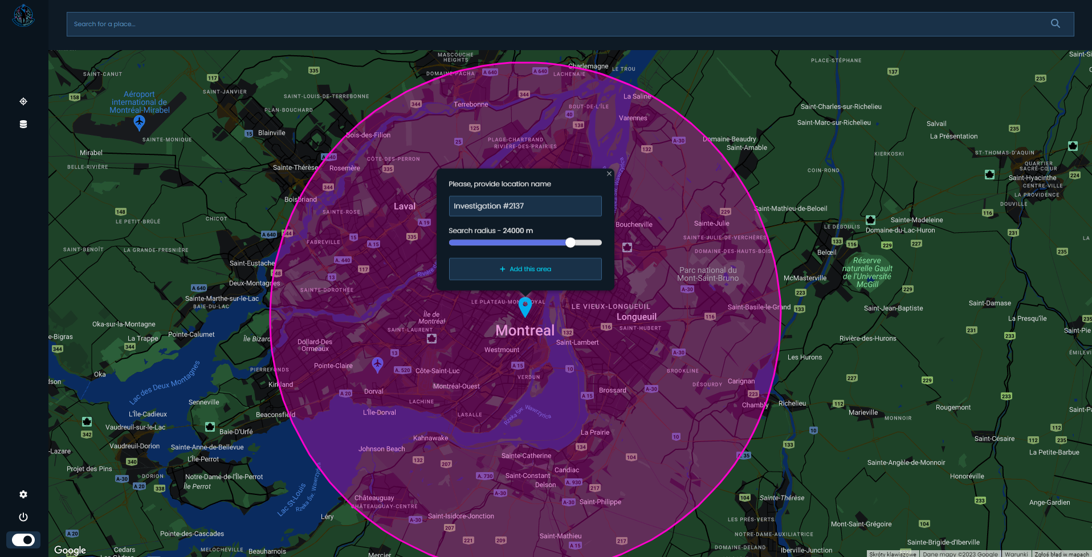1092x557 pixels.
Task: Click the Beloeil map label
Action: [827, 252]
